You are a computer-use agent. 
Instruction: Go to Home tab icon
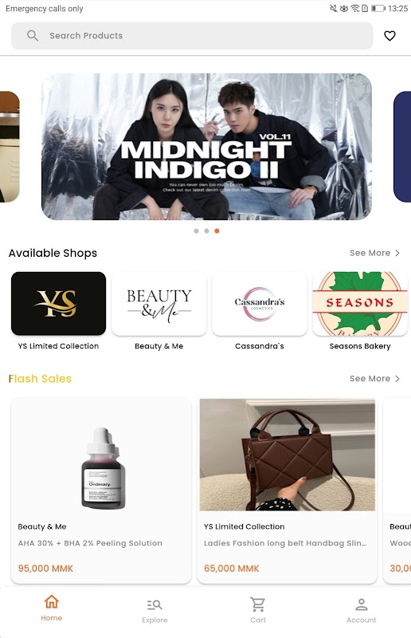tap(52, 601)
